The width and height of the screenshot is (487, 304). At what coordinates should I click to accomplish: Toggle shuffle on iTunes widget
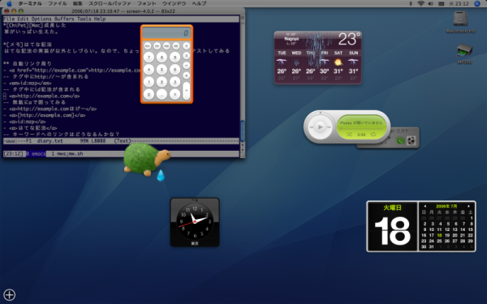[349, 135]
